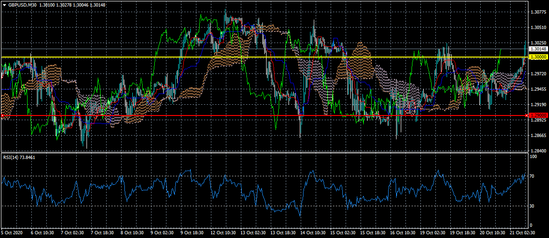Select the red 1.29000 price tag
This screenshot has width=549, height=238.
tap(538, 115)
